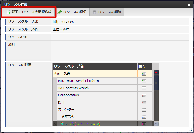Select IM-ContentsSearch tree entry
This screenshot has width=194, height=133.
[x=73, y=88]
